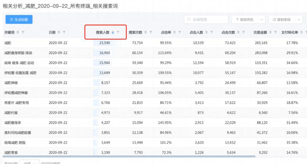Select keyword 减肥零食

click(x=11, y=153)
